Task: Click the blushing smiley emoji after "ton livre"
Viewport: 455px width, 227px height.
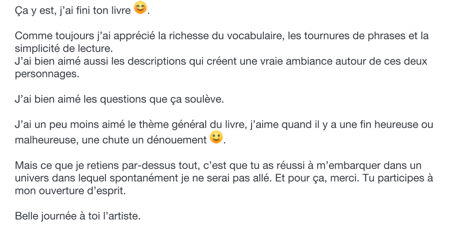Action: (141, 9)
